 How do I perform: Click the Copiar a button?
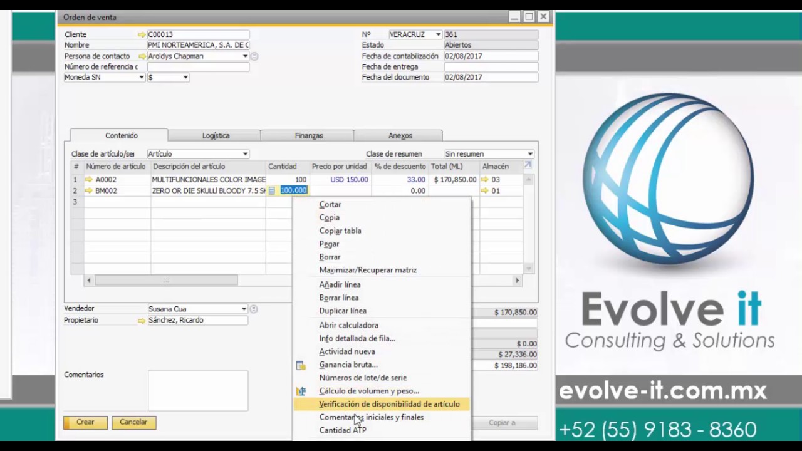pyautogui.click(x=503, y=423)
